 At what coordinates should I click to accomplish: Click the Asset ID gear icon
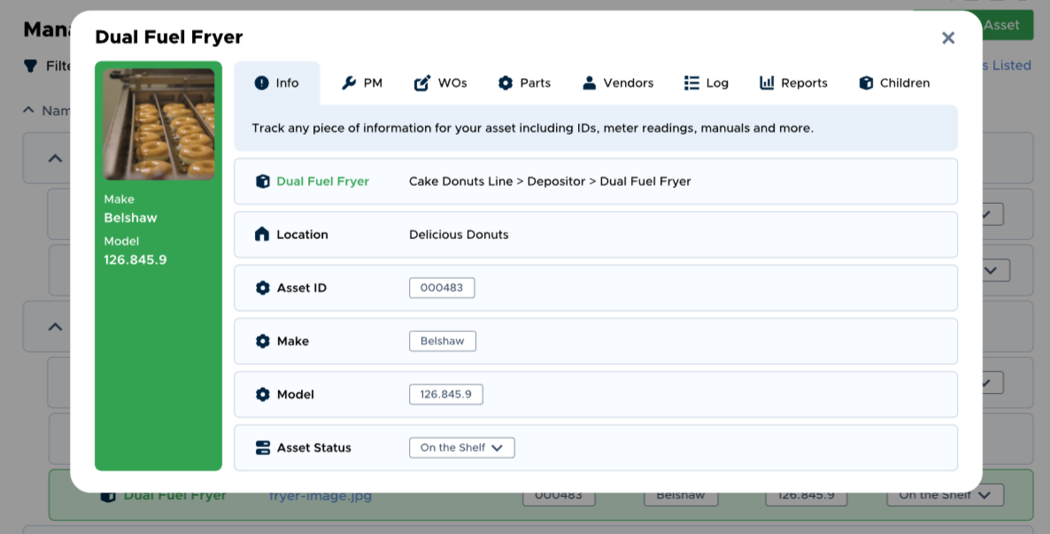point(262,288)
